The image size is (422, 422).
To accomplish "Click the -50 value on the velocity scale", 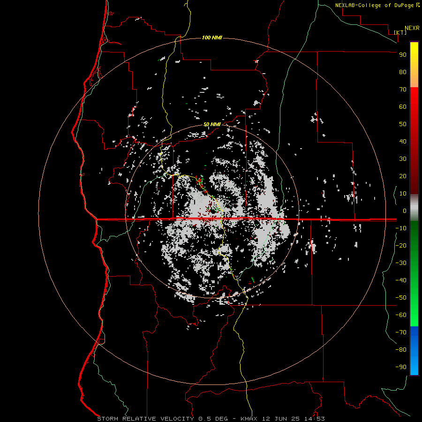I will pos(401,297).
